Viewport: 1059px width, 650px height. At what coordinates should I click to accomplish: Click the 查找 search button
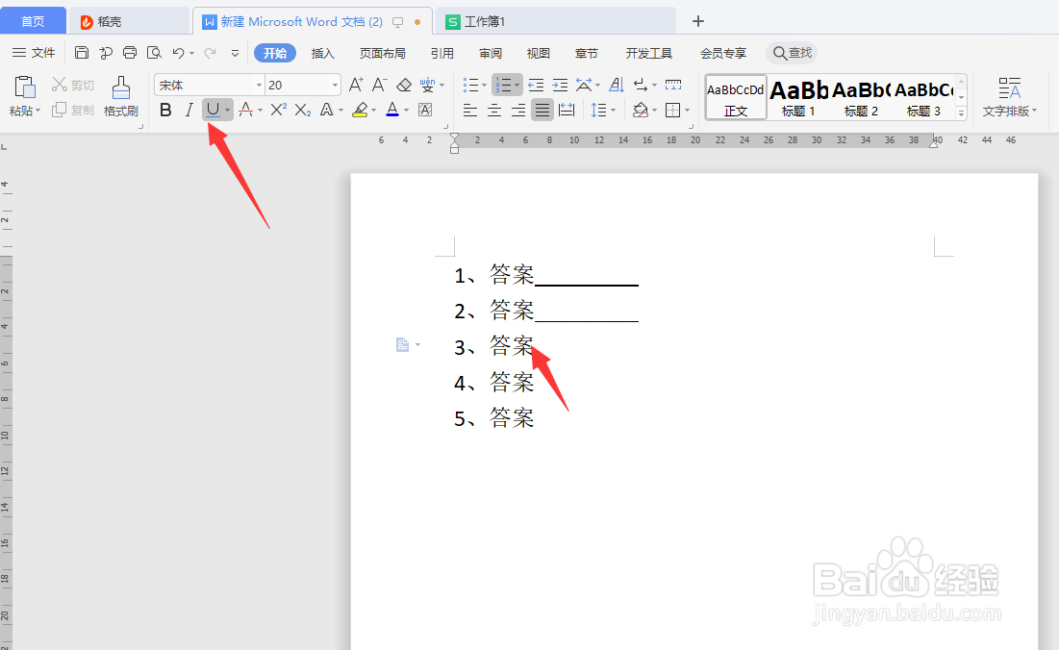(793, 53)
